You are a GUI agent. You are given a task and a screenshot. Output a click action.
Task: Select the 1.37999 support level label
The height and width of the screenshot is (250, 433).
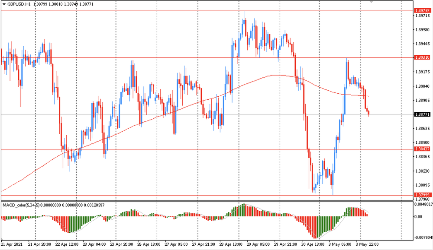pos(422,195)
